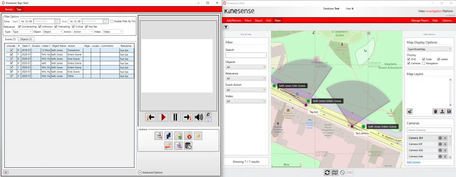
Task: Open the Type filter dropdown
Action: pos(22,32)
